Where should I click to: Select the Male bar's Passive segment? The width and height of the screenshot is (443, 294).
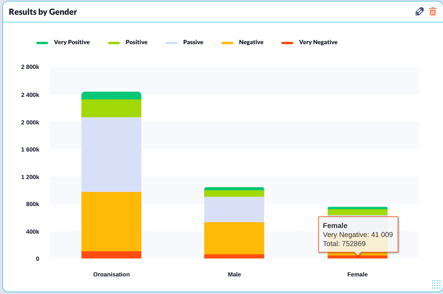pos(234,209)
